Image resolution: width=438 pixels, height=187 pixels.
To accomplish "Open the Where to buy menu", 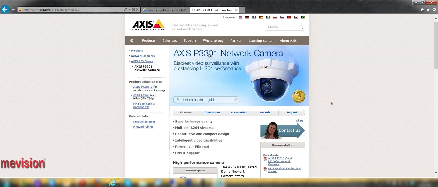I will [213, 41].
